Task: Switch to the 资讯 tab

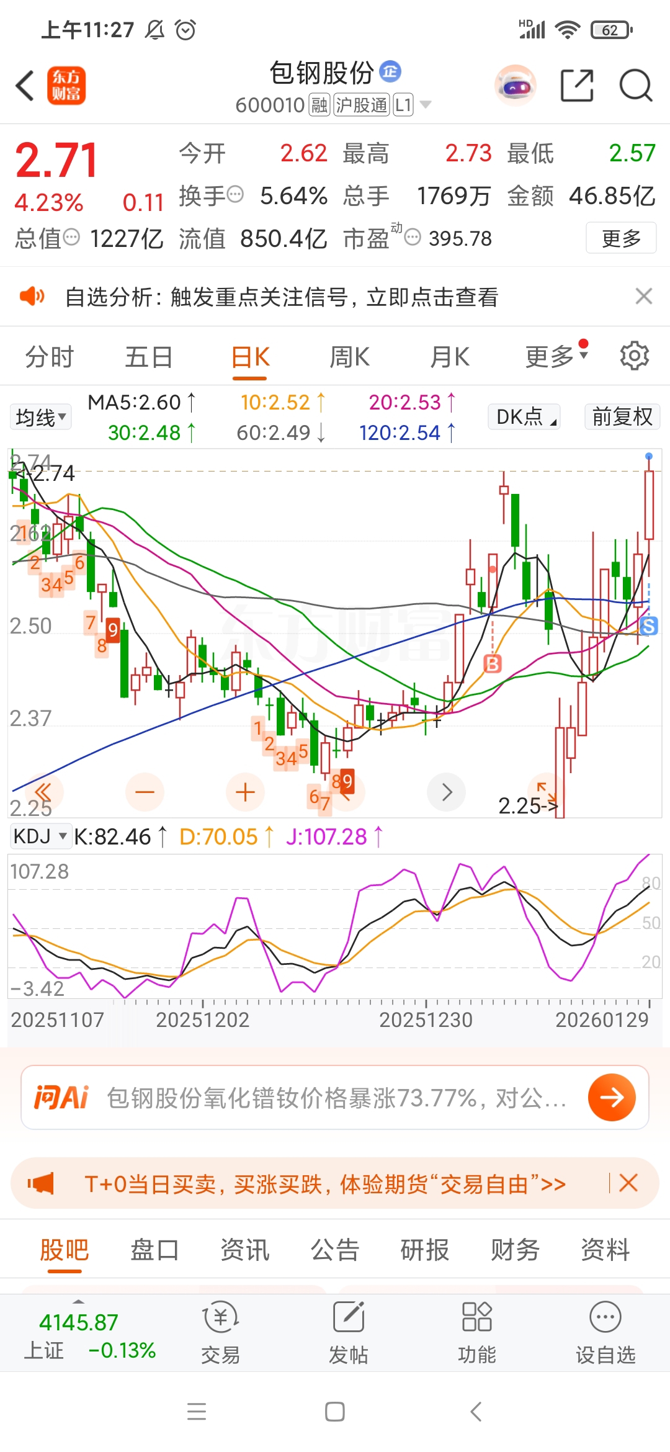Action: (244, 1249)
